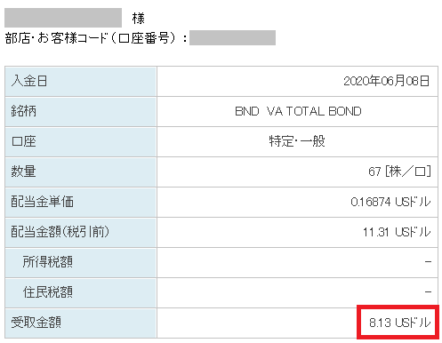Select the date 2020年06月08日
The image size is (442, 343).
click(386, 81)
